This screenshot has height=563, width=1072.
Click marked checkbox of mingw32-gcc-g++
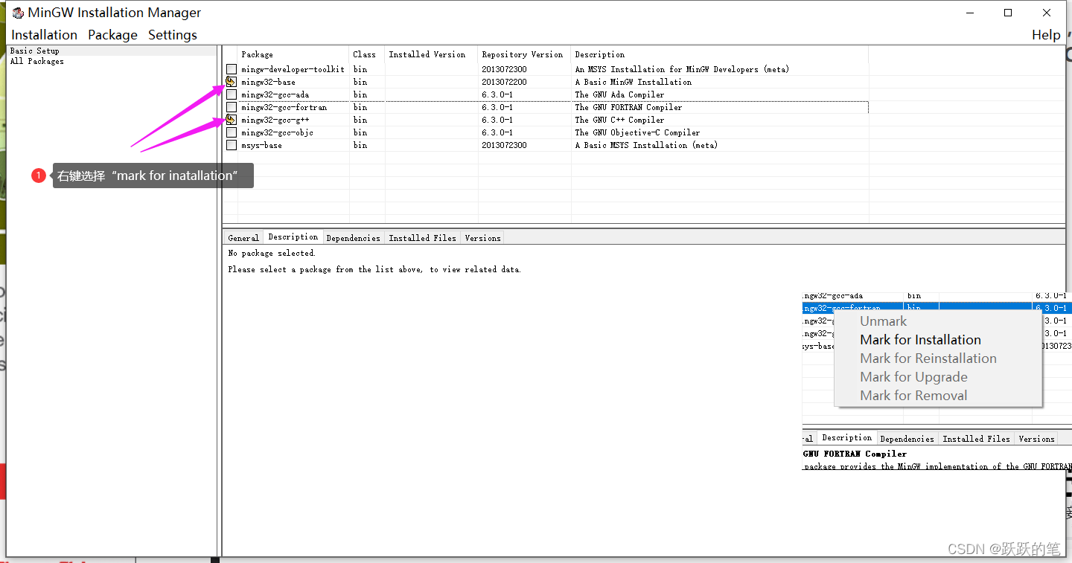(231, 120)
